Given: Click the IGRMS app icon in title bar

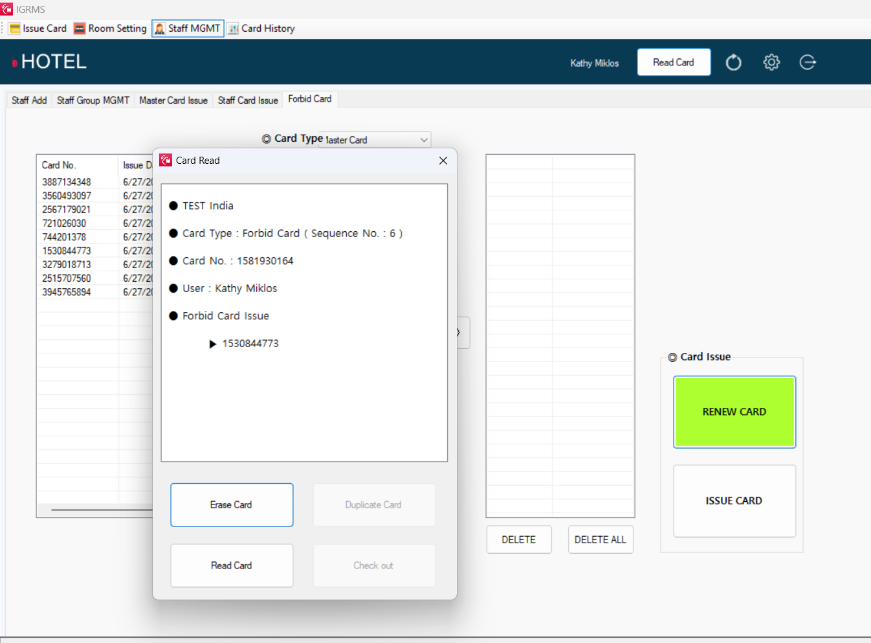Looking at the screenshot, I should click(6, 9).
